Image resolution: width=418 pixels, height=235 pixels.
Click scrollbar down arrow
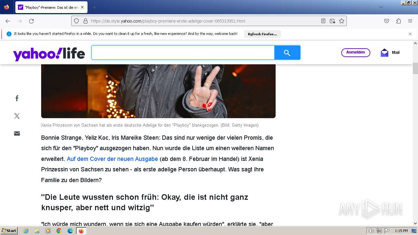(415, 224)
